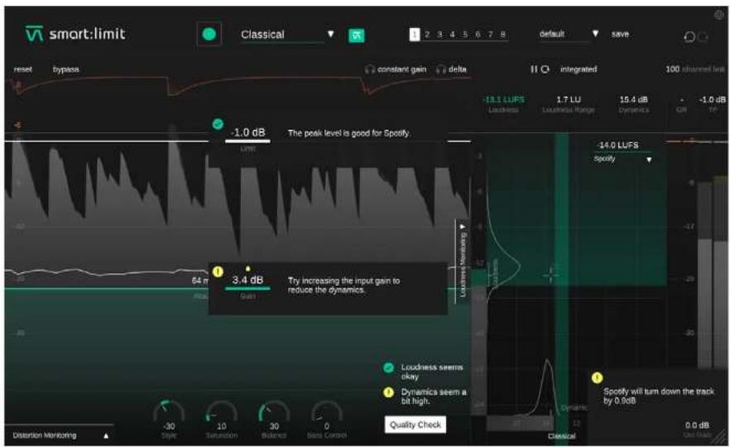Click the redo arrow icon
The image size is (730, 447).
click(x=703, y=36)
